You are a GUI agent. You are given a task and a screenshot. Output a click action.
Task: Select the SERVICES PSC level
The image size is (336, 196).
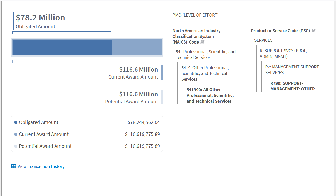click(263, 40)
